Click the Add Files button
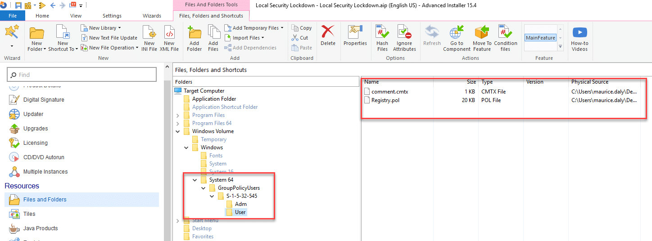Screen dimensions: 652x241 (x=213, y=38)
